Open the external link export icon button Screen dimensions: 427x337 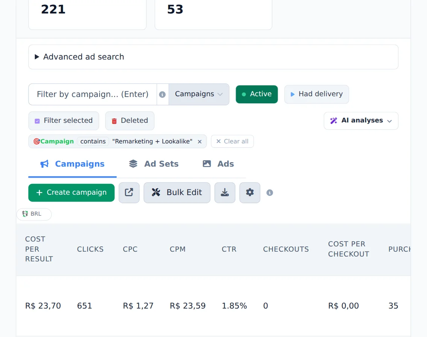[x=129, y=192]
